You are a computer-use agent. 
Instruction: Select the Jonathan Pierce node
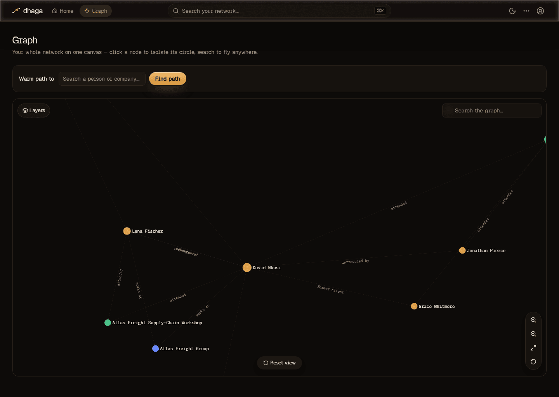click(462, 250)
